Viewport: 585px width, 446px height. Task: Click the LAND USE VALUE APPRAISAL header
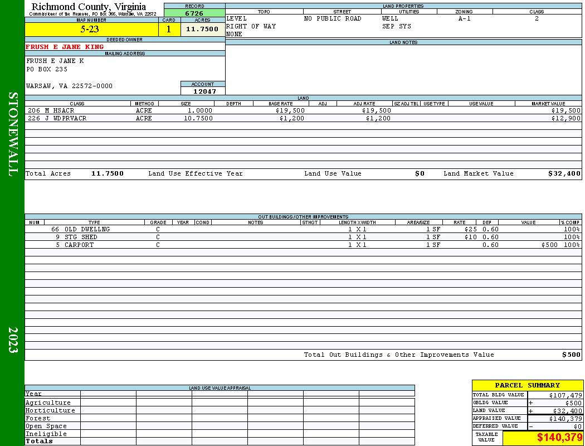coord(220,388)
